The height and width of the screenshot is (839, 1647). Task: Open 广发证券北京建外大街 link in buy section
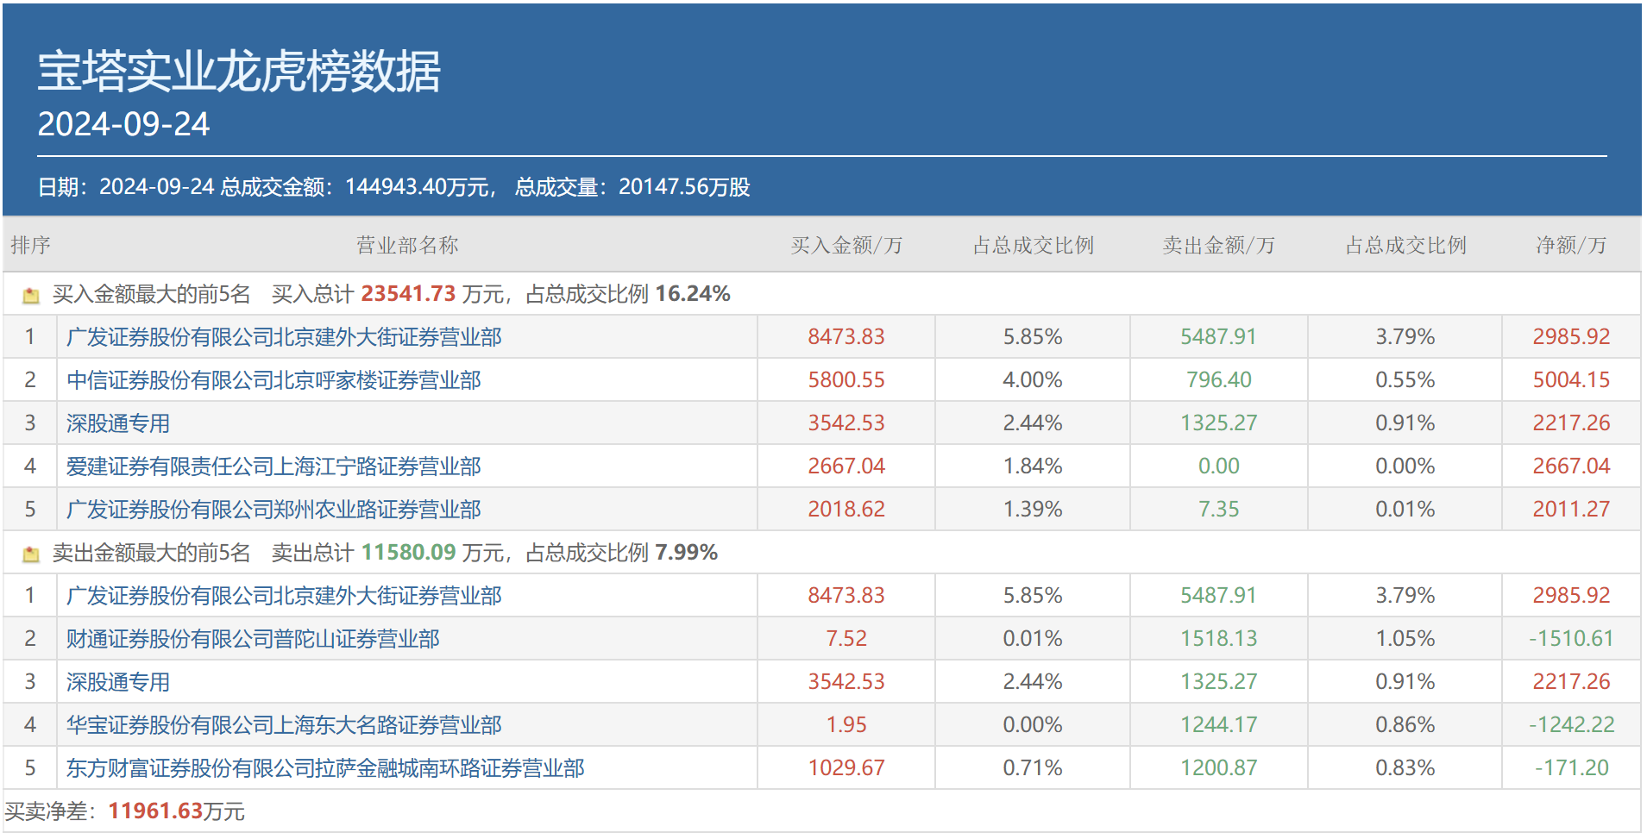284,337
